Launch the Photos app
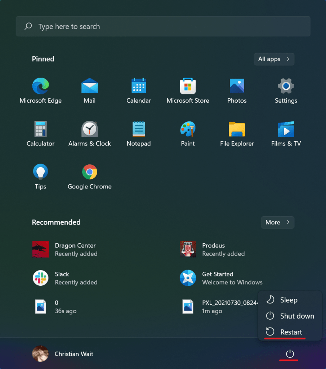The image size is (326, 369). [237, 91]
